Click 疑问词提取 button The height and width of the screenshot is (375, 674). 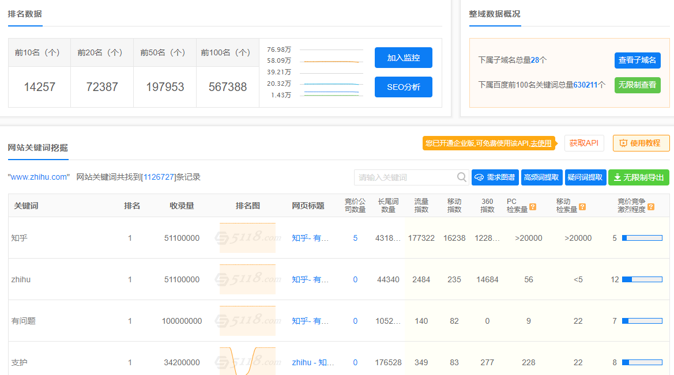click(x=585, y=177)
